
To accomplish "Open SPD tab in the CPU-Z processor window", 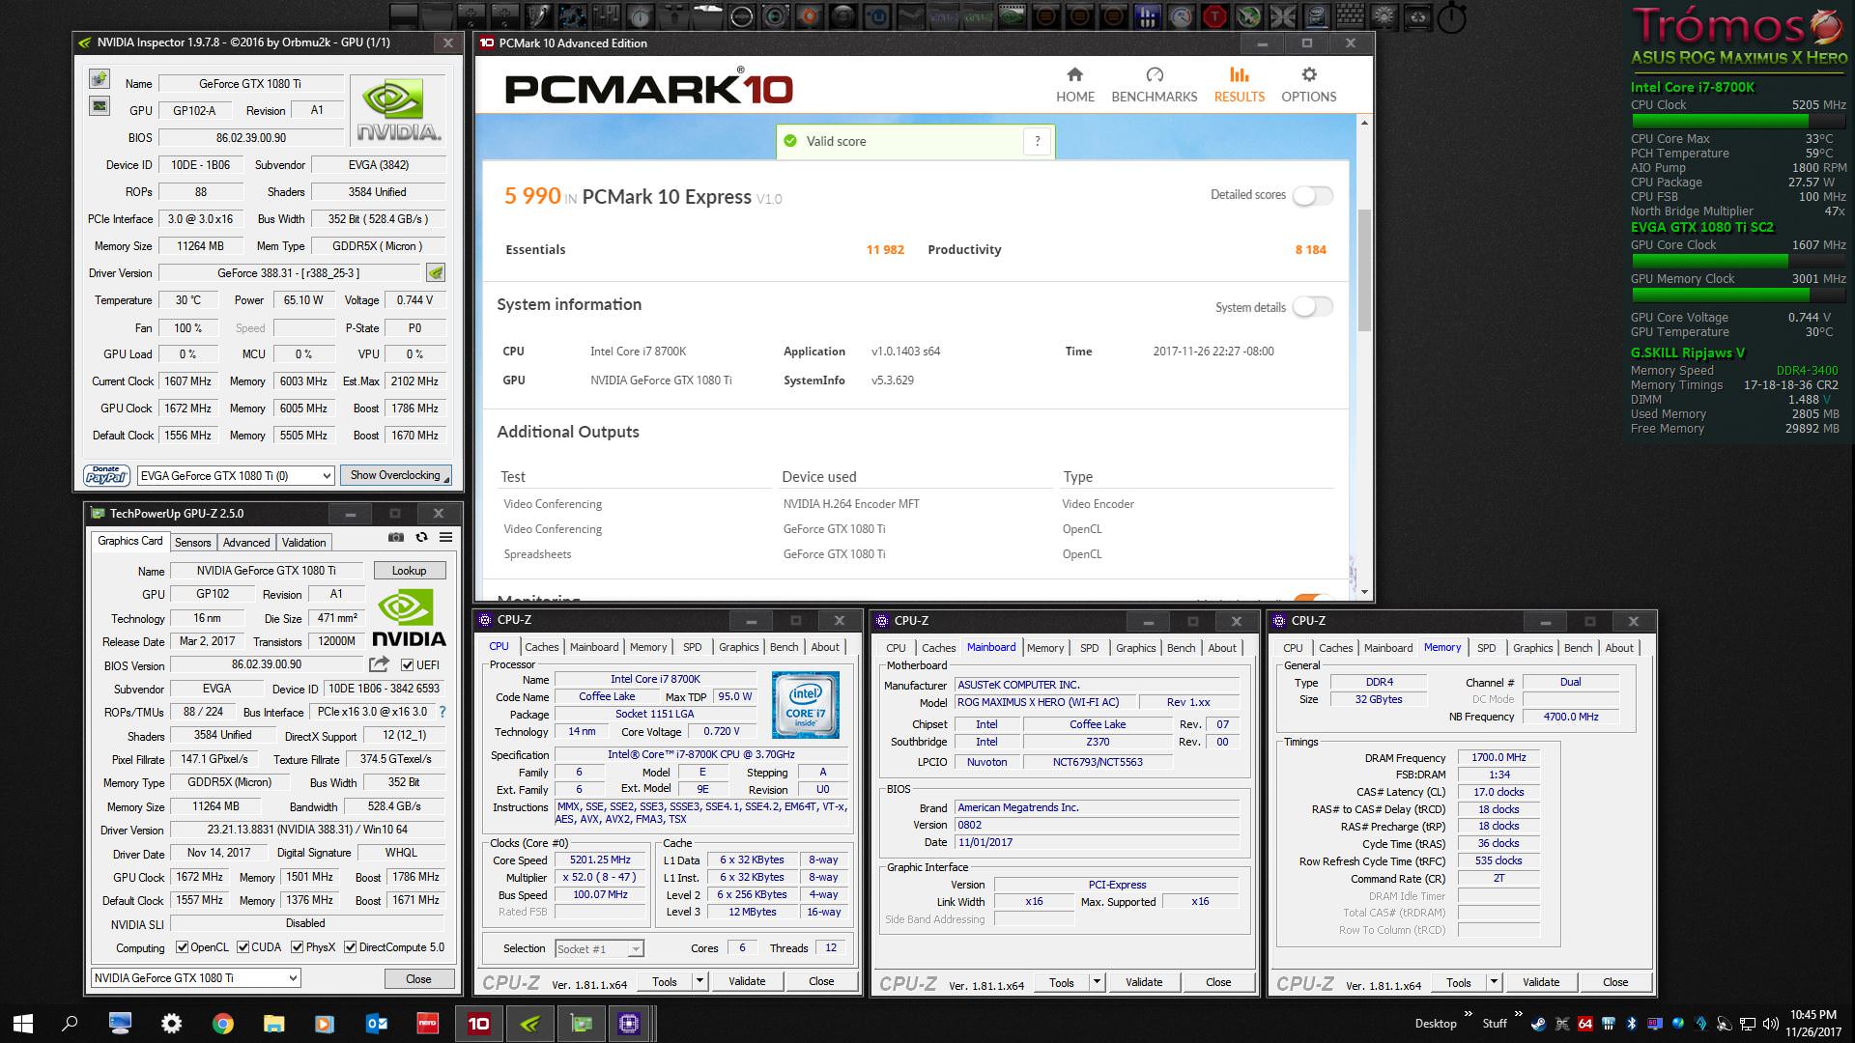I will coord(693,647).
